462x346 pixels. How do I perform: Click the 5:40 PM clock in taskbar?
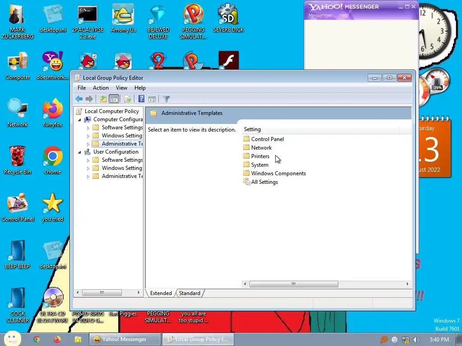pos(439,340)
